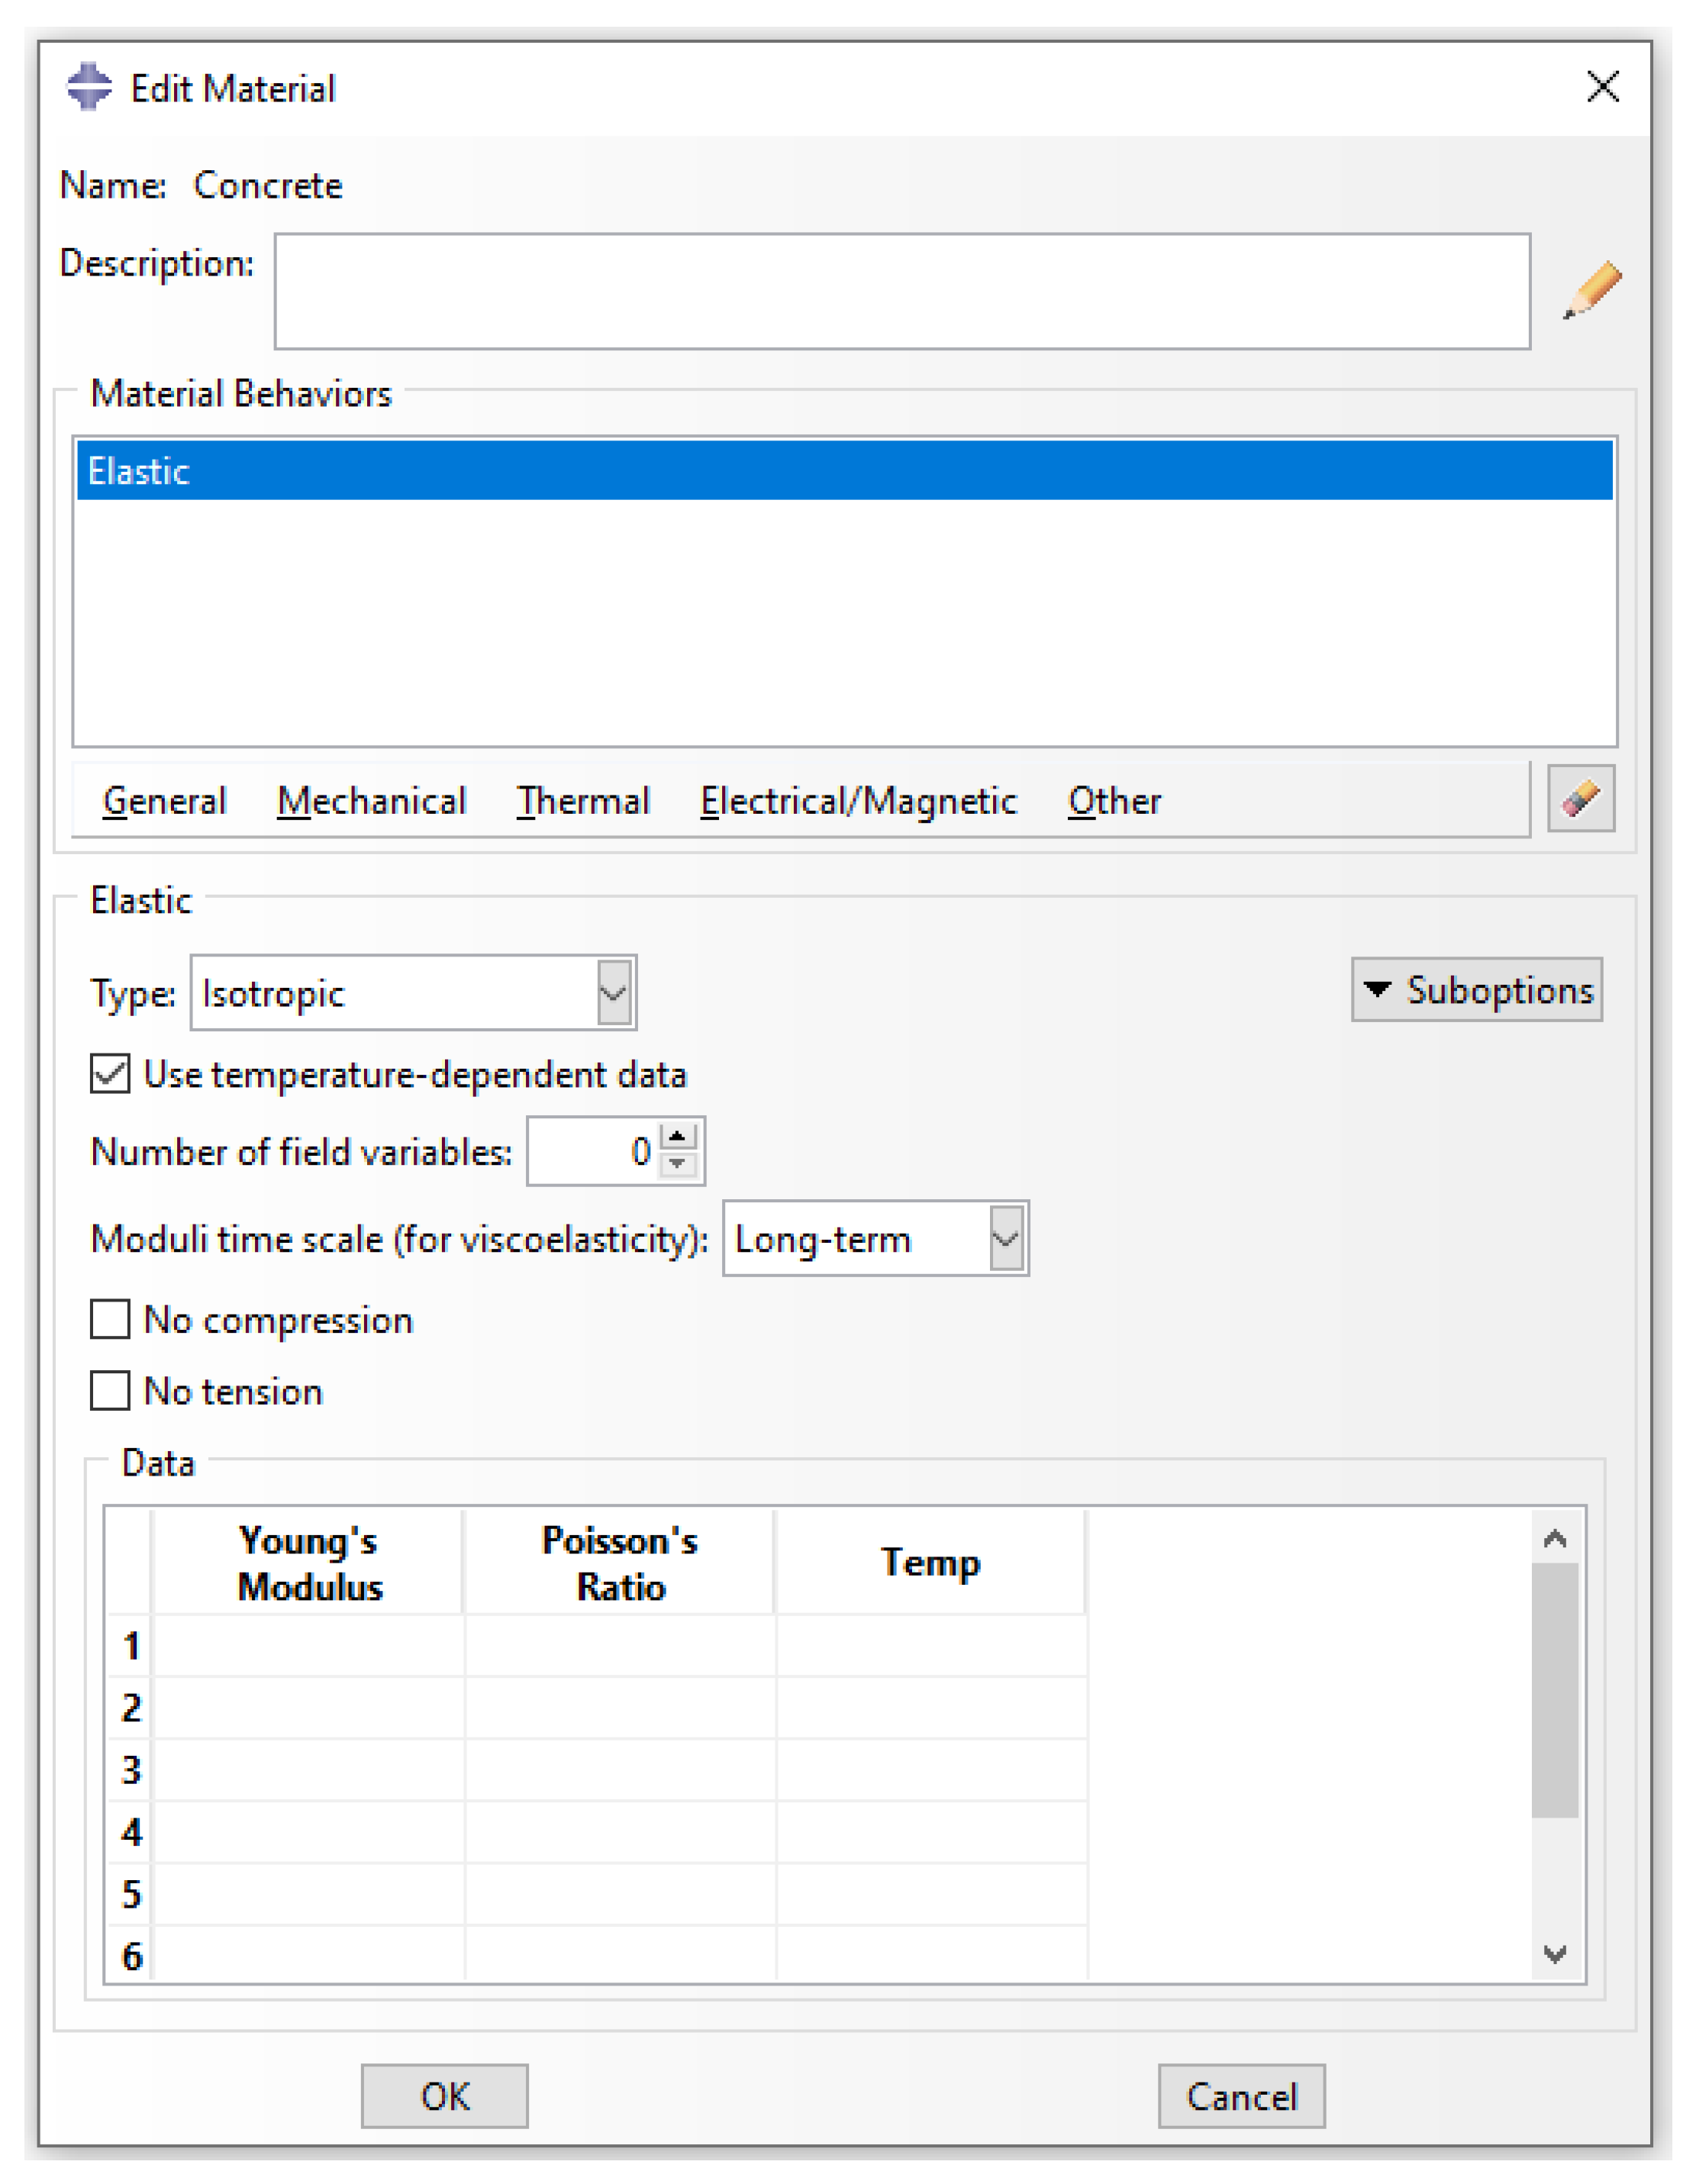The image size is (1696, 2184).
Task: Click the Cancel button
Action: click(1241, 2097)
